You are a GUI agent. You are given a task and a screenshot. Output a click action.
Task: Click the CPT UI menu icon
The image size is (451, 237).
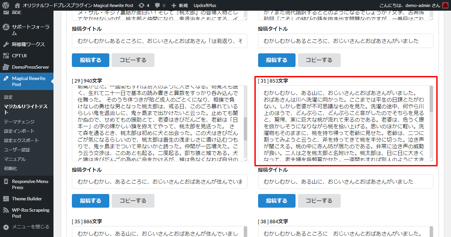coord(6,56)
